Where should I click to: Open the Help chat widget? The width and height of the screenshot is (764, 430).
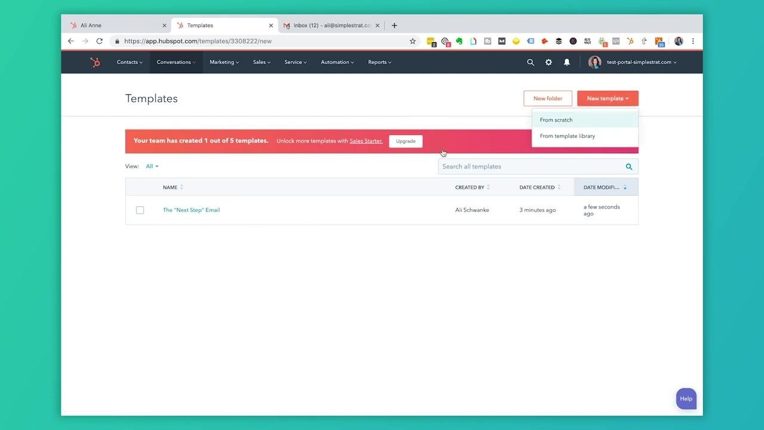click(x=686, y=399)
